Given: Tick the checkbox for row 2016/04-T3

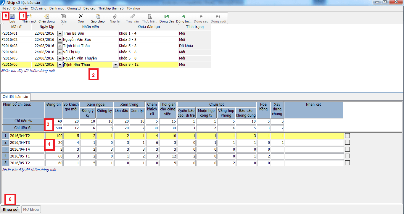Looking at the screenshot, I should point(347,142).
